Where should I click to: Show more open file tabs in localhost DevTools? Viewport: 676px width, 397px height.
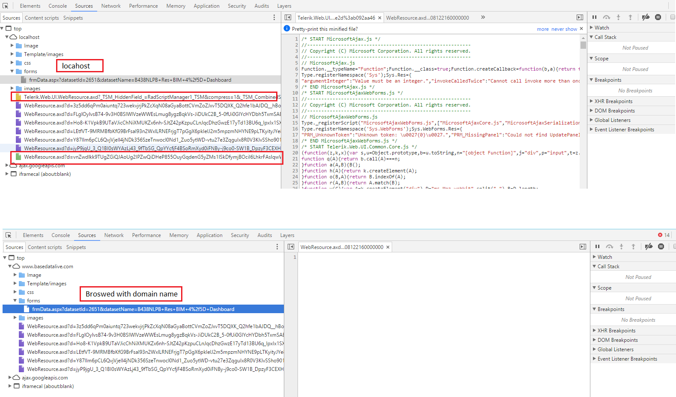point(483,18)
